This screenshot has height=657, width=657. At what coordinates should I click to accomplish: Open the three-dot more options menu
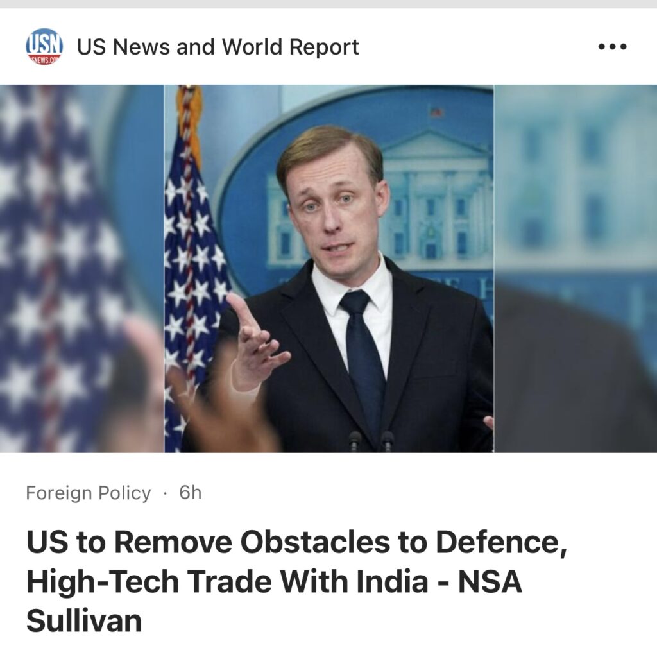(x=612, y=46)
